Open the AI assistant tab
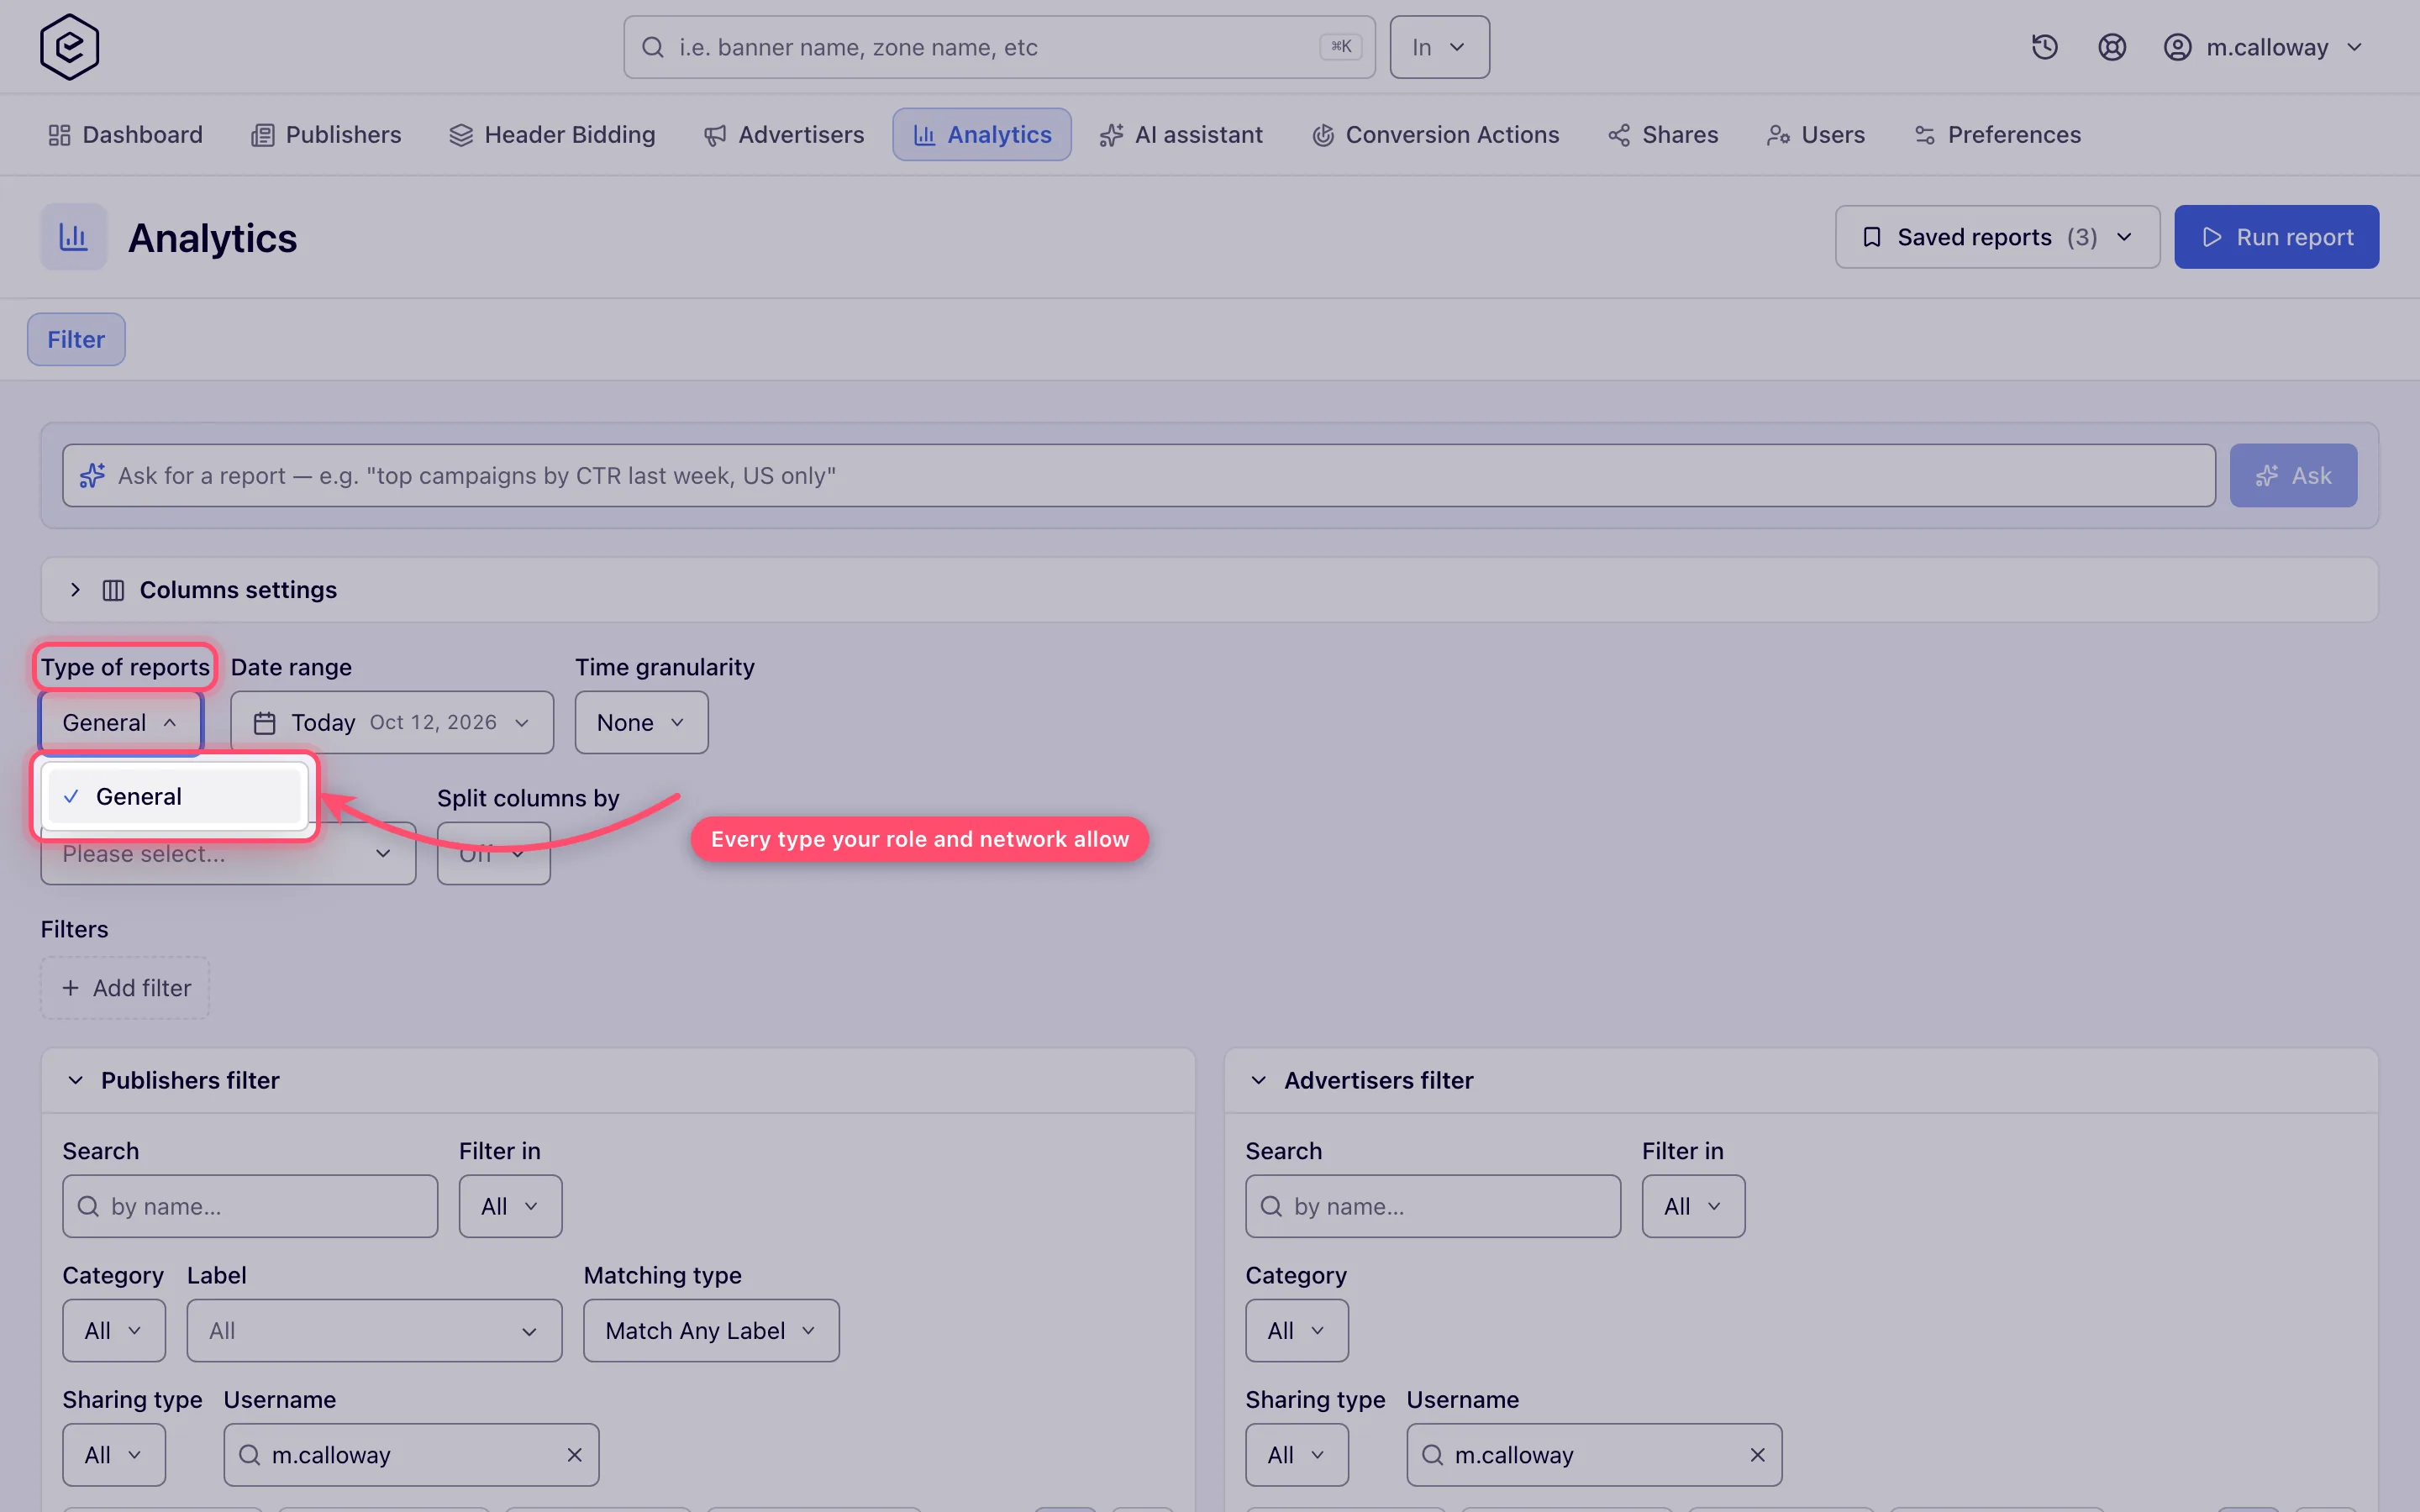2420x1512 pixels. pos(1181,135)
